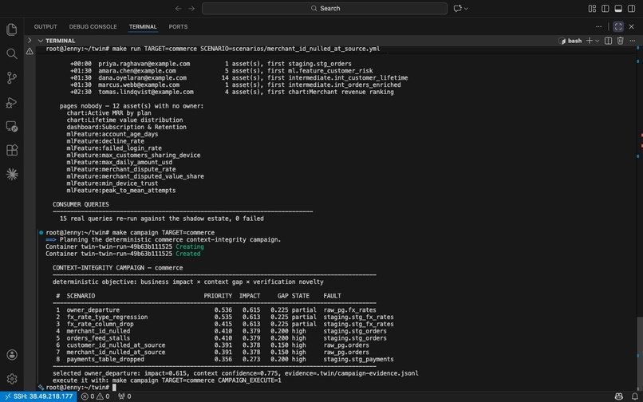Click the orders_feed_stalls scenario
The width and height of the screenshot is (643, 402).
(98, 338)
